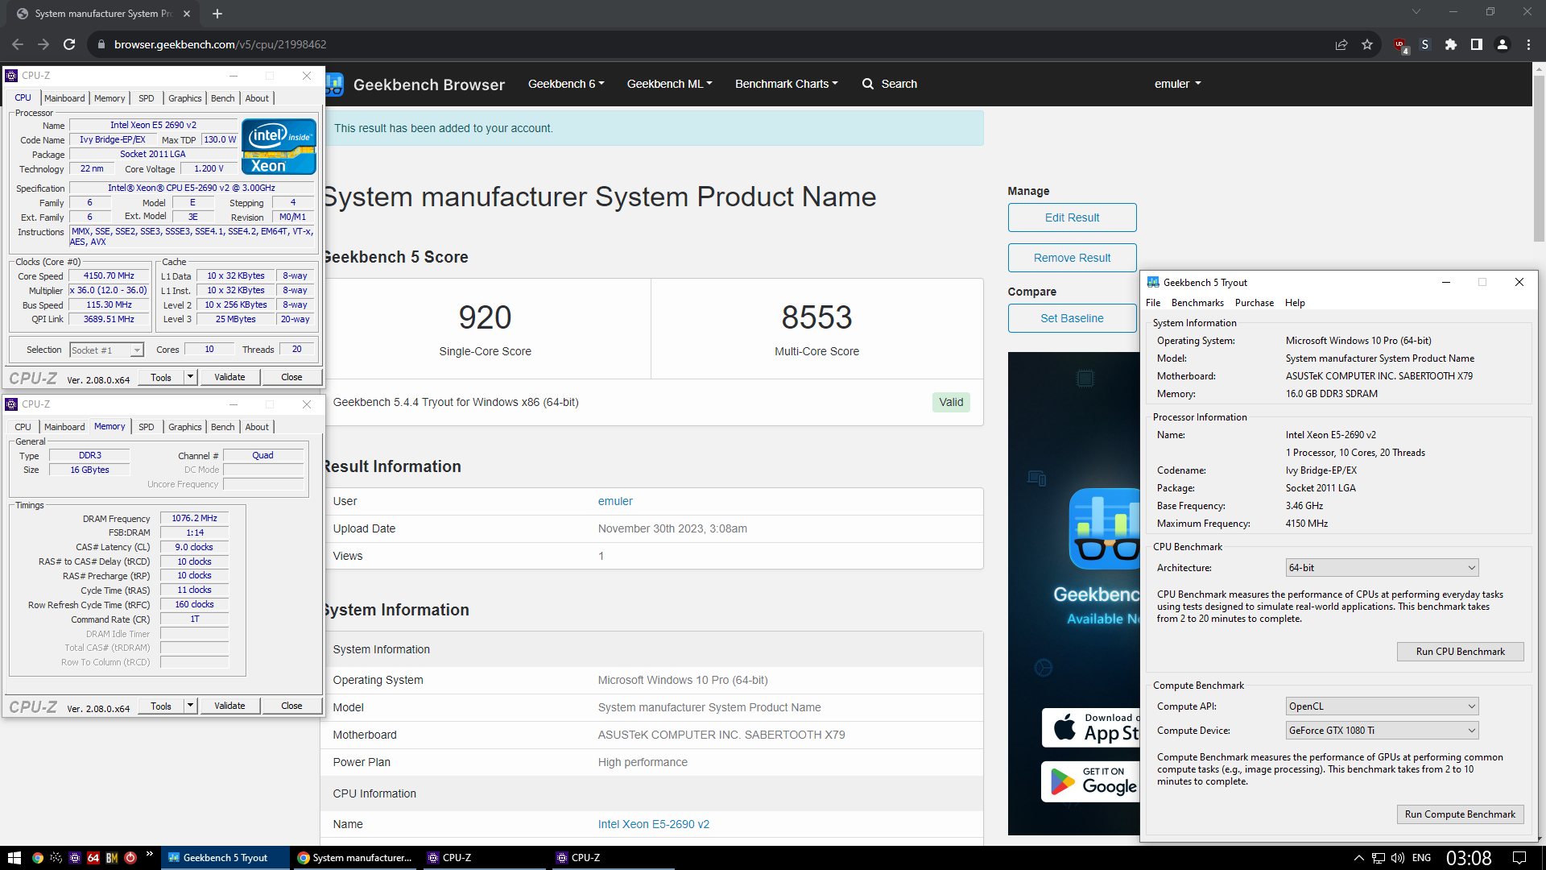
Task: Click the browser address bar URL
Action: (x=220, y=44)
